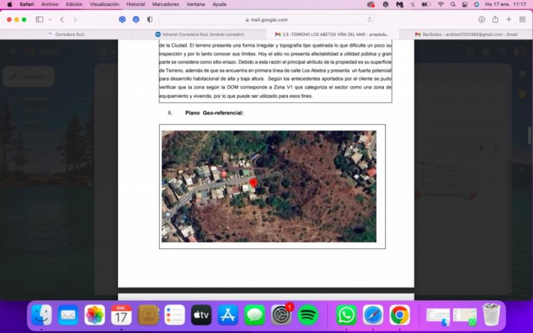Open Spotify from the dock
Screen dimensions: 533x333
308,315
